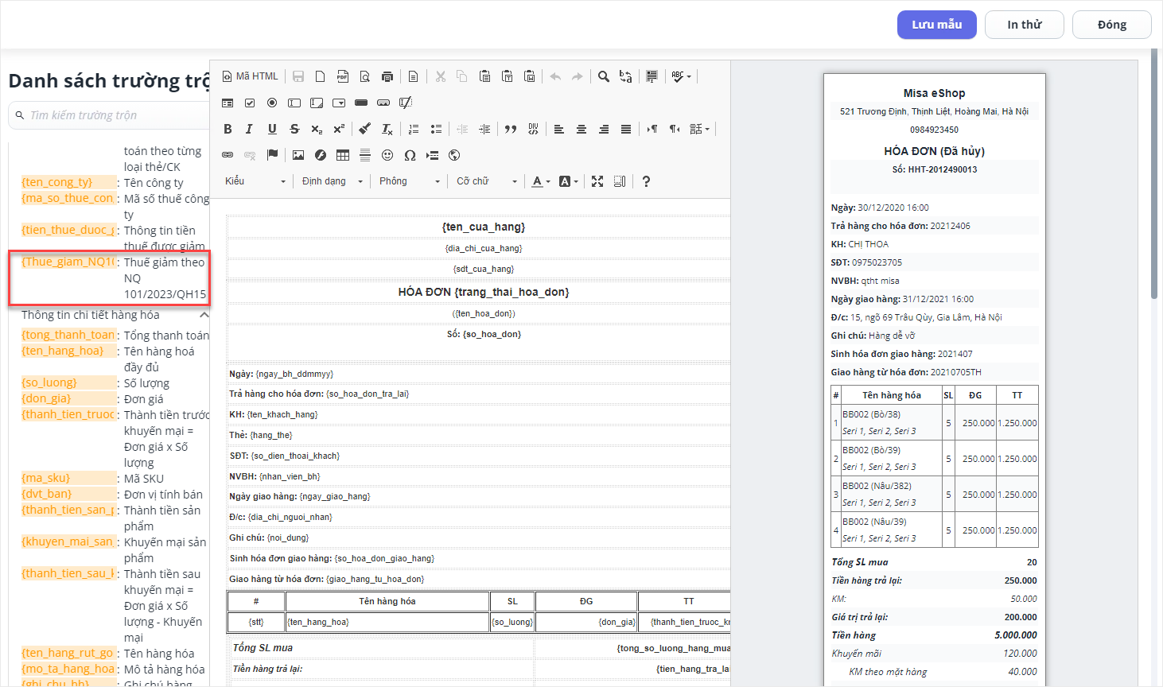Insert a radio button form field
Screen dimensions: 1163x687
[x=272, y=103]
